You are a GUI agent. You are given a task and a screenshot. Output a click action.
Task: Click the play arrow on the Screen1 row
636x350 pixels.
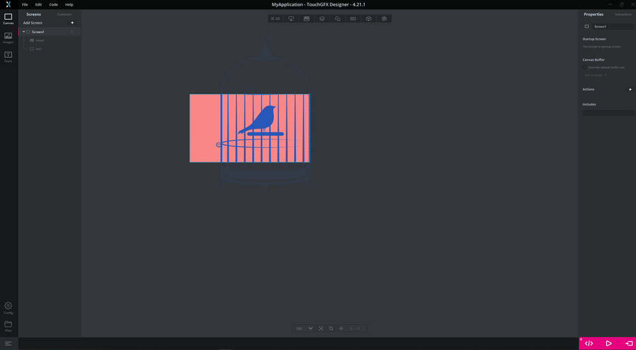click(x=72, y=32)
